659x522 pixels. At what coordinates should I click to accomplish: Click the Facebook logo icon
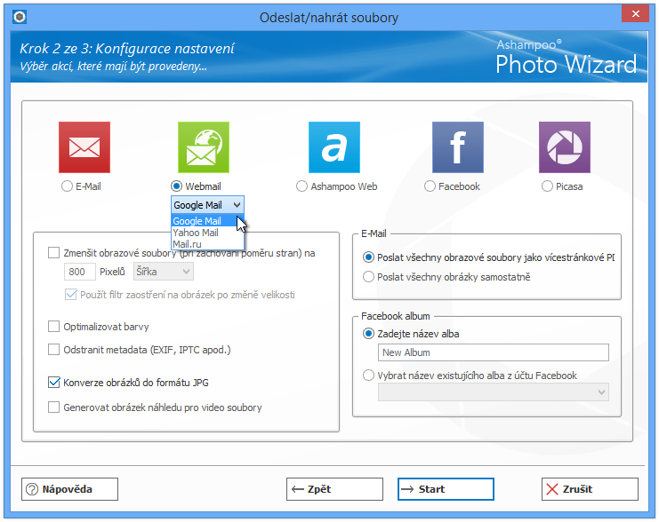[x=458, y=147]
